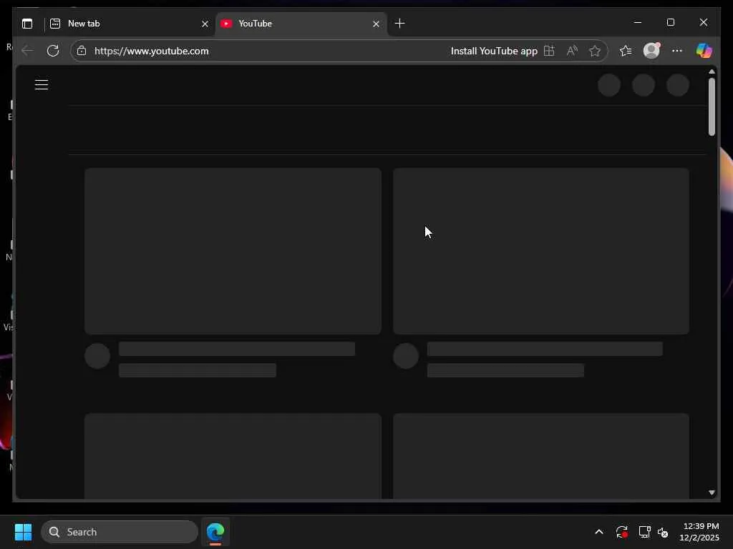Minimize the browser window
Image resolution: width=733 pixels, height=549 pixels.
pyautogui.click(x=638, y=22)
